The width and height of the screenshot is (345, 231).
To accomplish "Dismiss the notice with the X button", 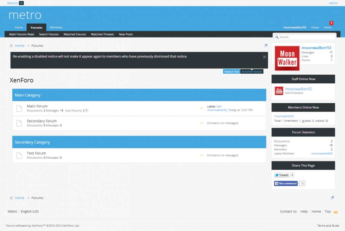I will tap(264, 57).
